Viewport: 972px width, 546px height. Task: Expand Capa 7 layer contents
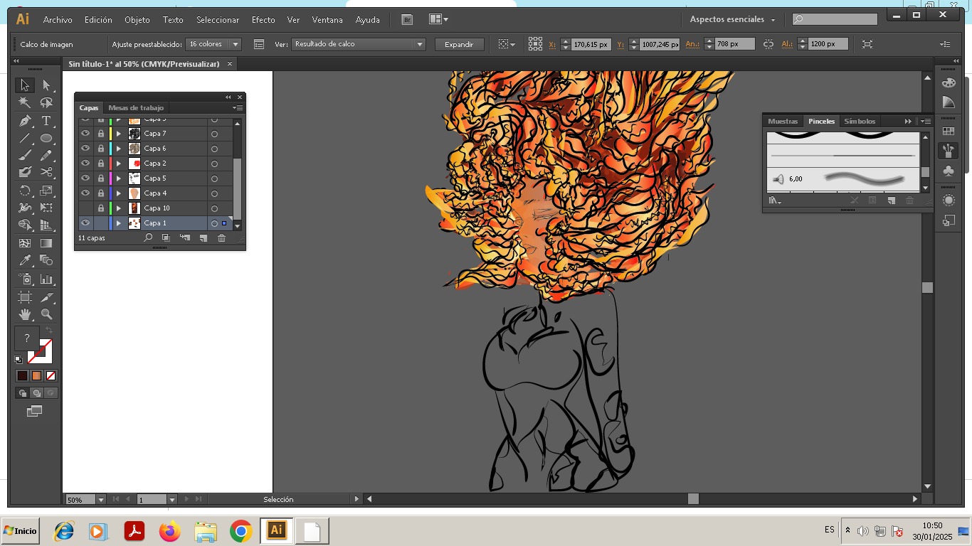click(119, 134)
